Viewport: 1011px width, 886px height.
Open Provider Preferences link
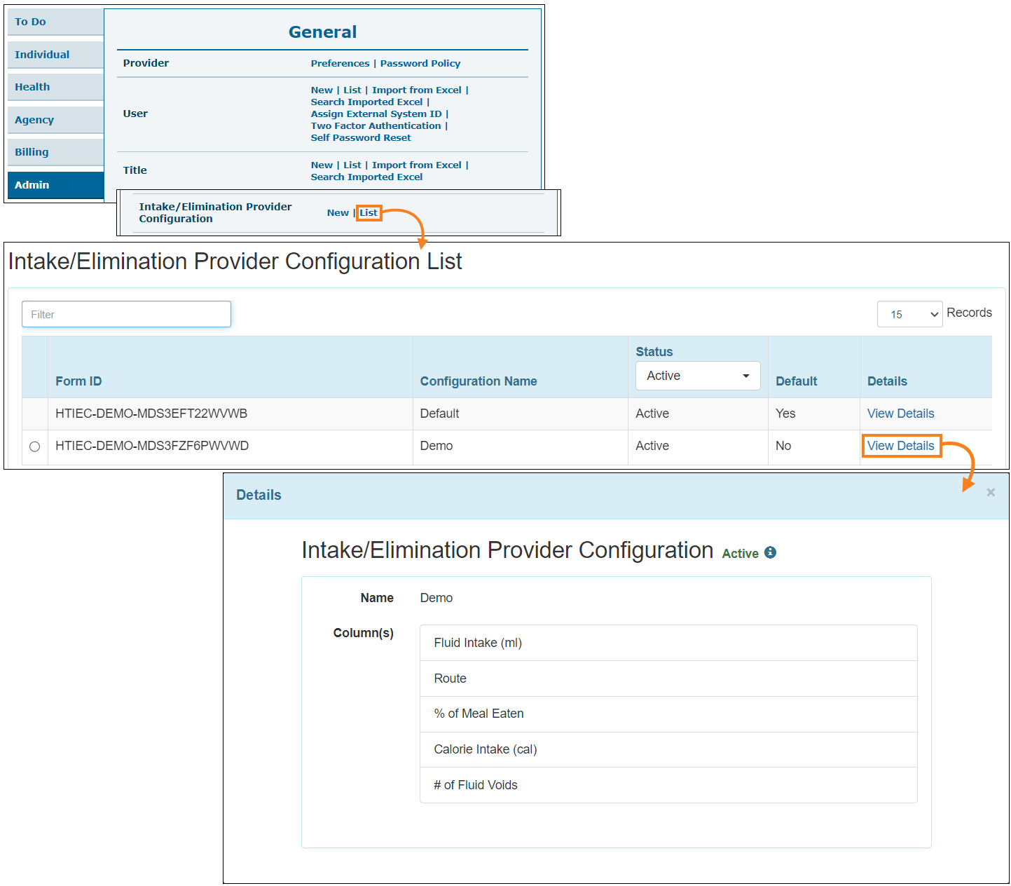coord(340,63)
